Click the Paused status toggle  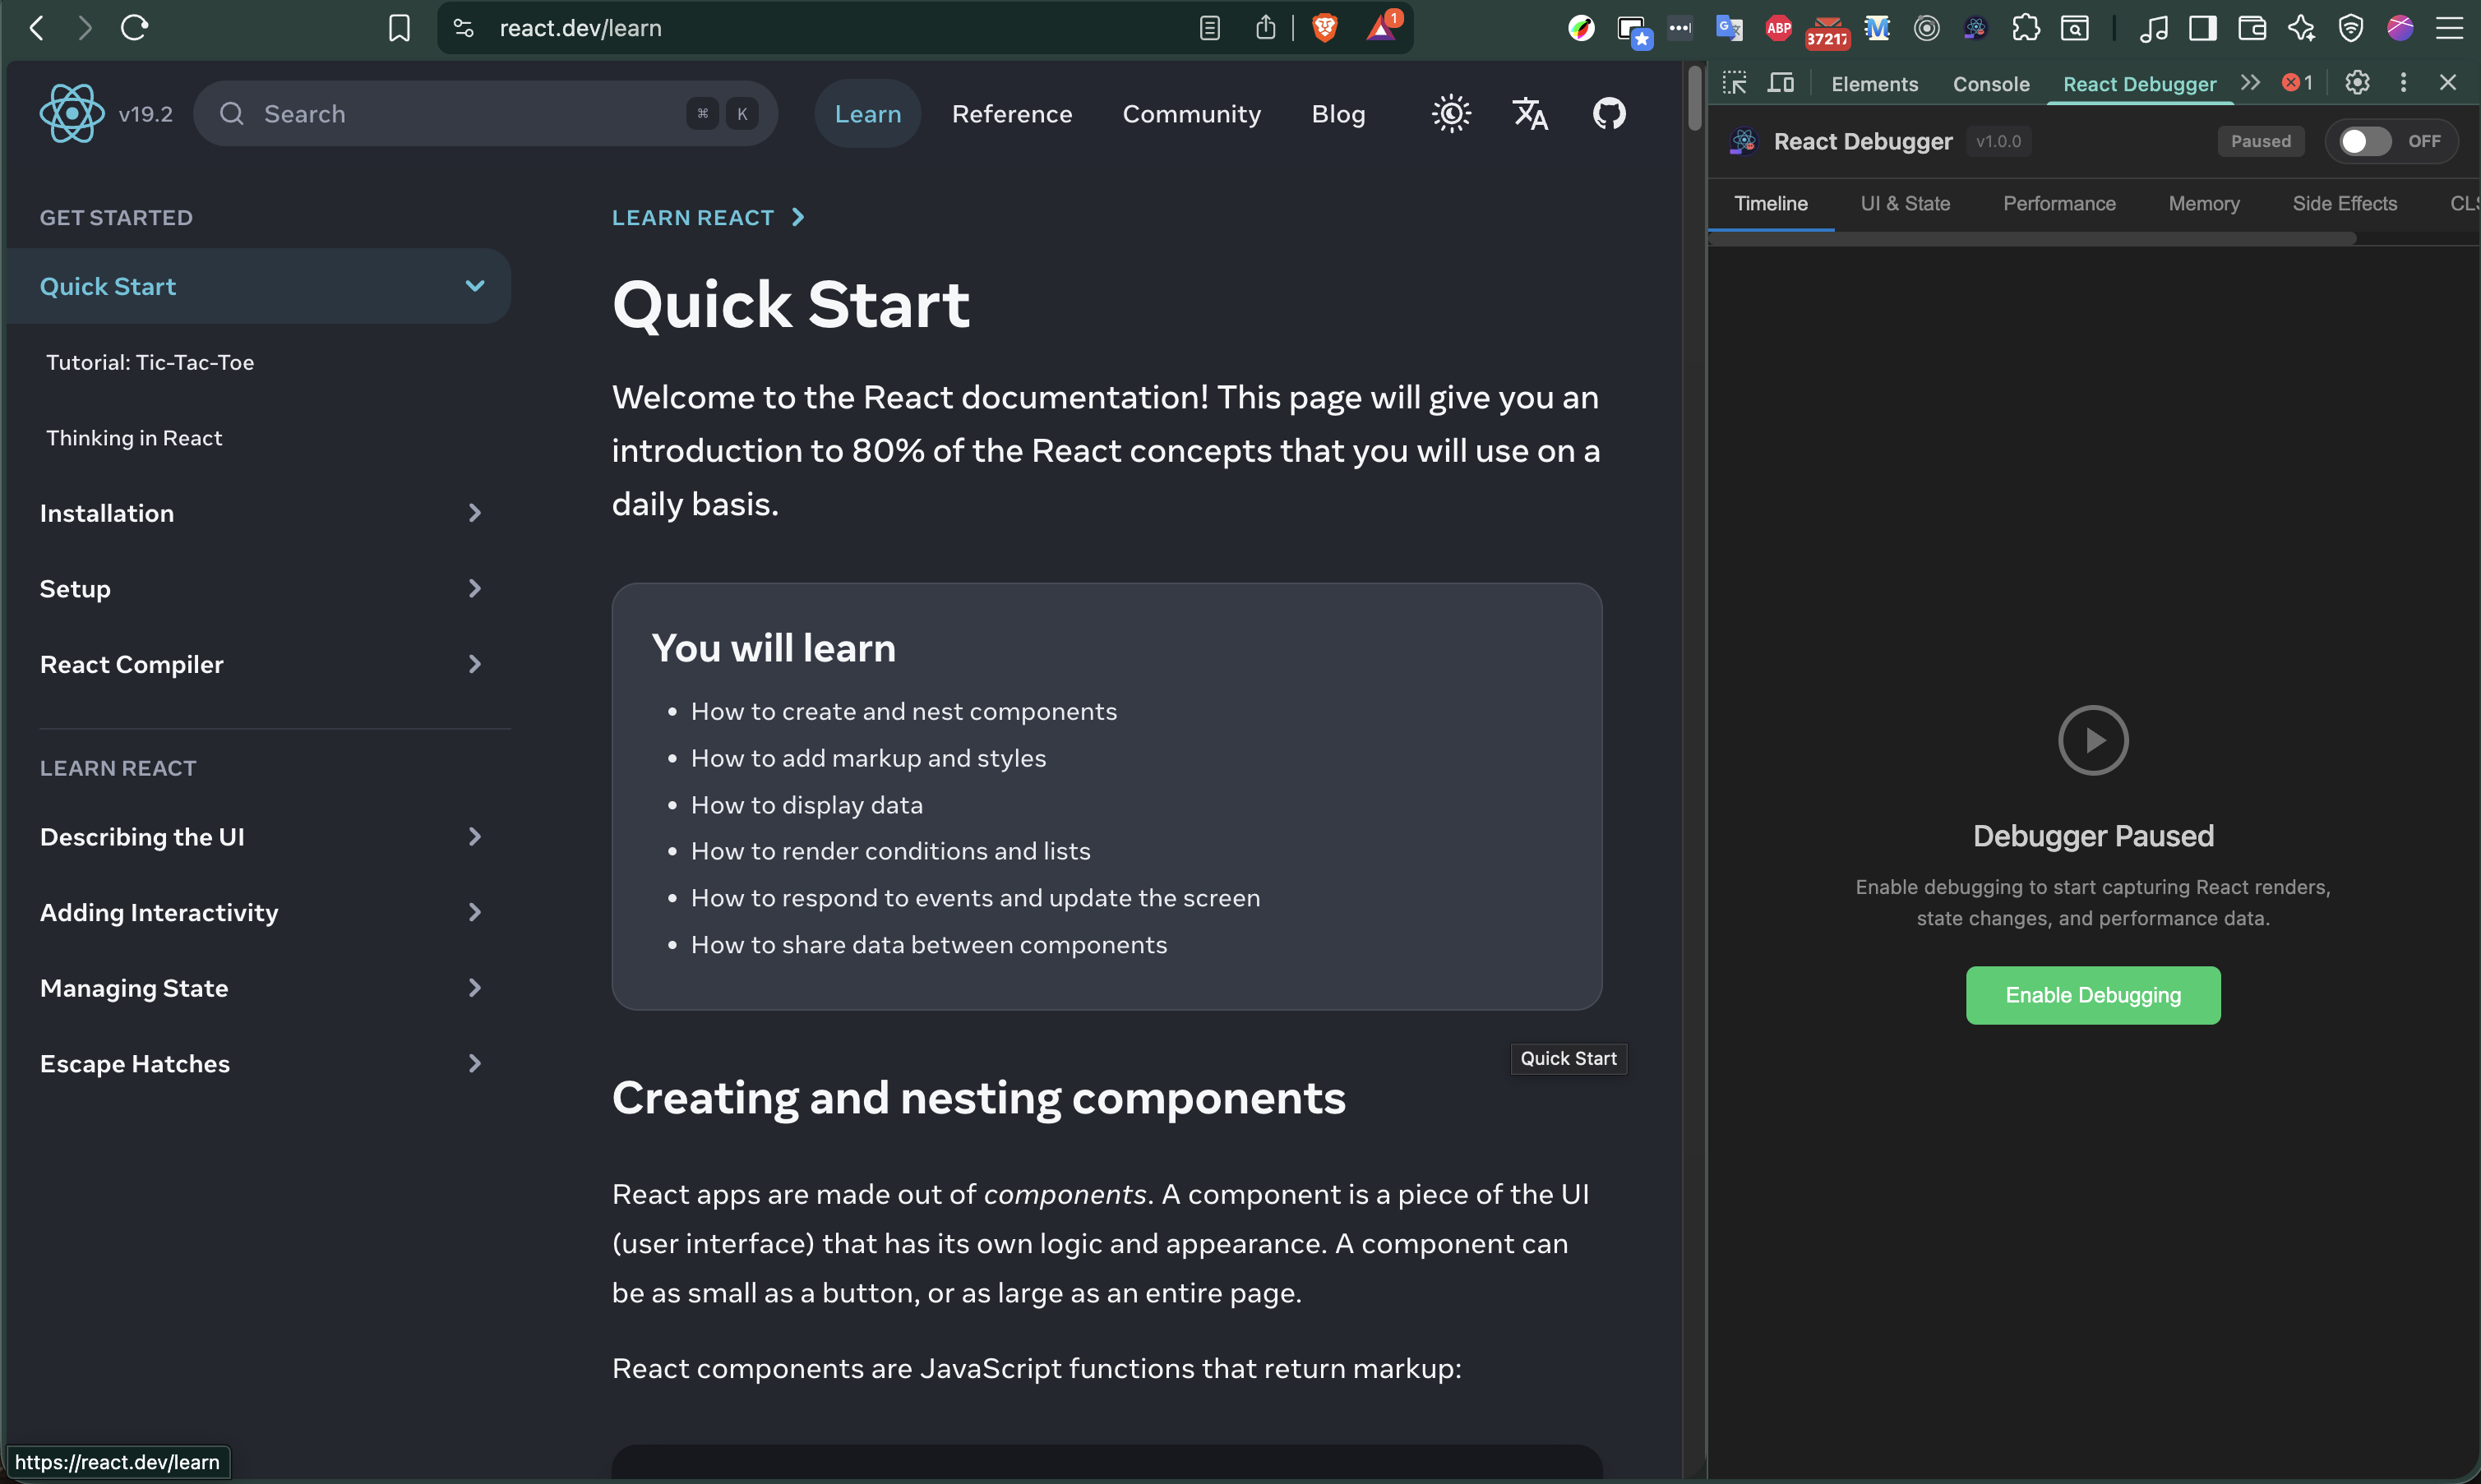tap(2261, 141)
